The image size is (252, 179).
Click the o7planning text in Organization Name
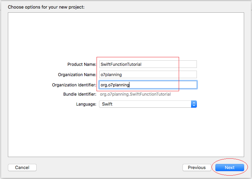click(x=111, y=75)
